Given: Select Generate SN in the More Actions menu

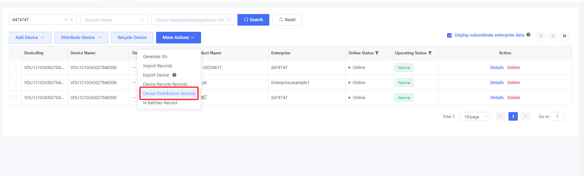Looking at the screenshot, I should 155,57.
